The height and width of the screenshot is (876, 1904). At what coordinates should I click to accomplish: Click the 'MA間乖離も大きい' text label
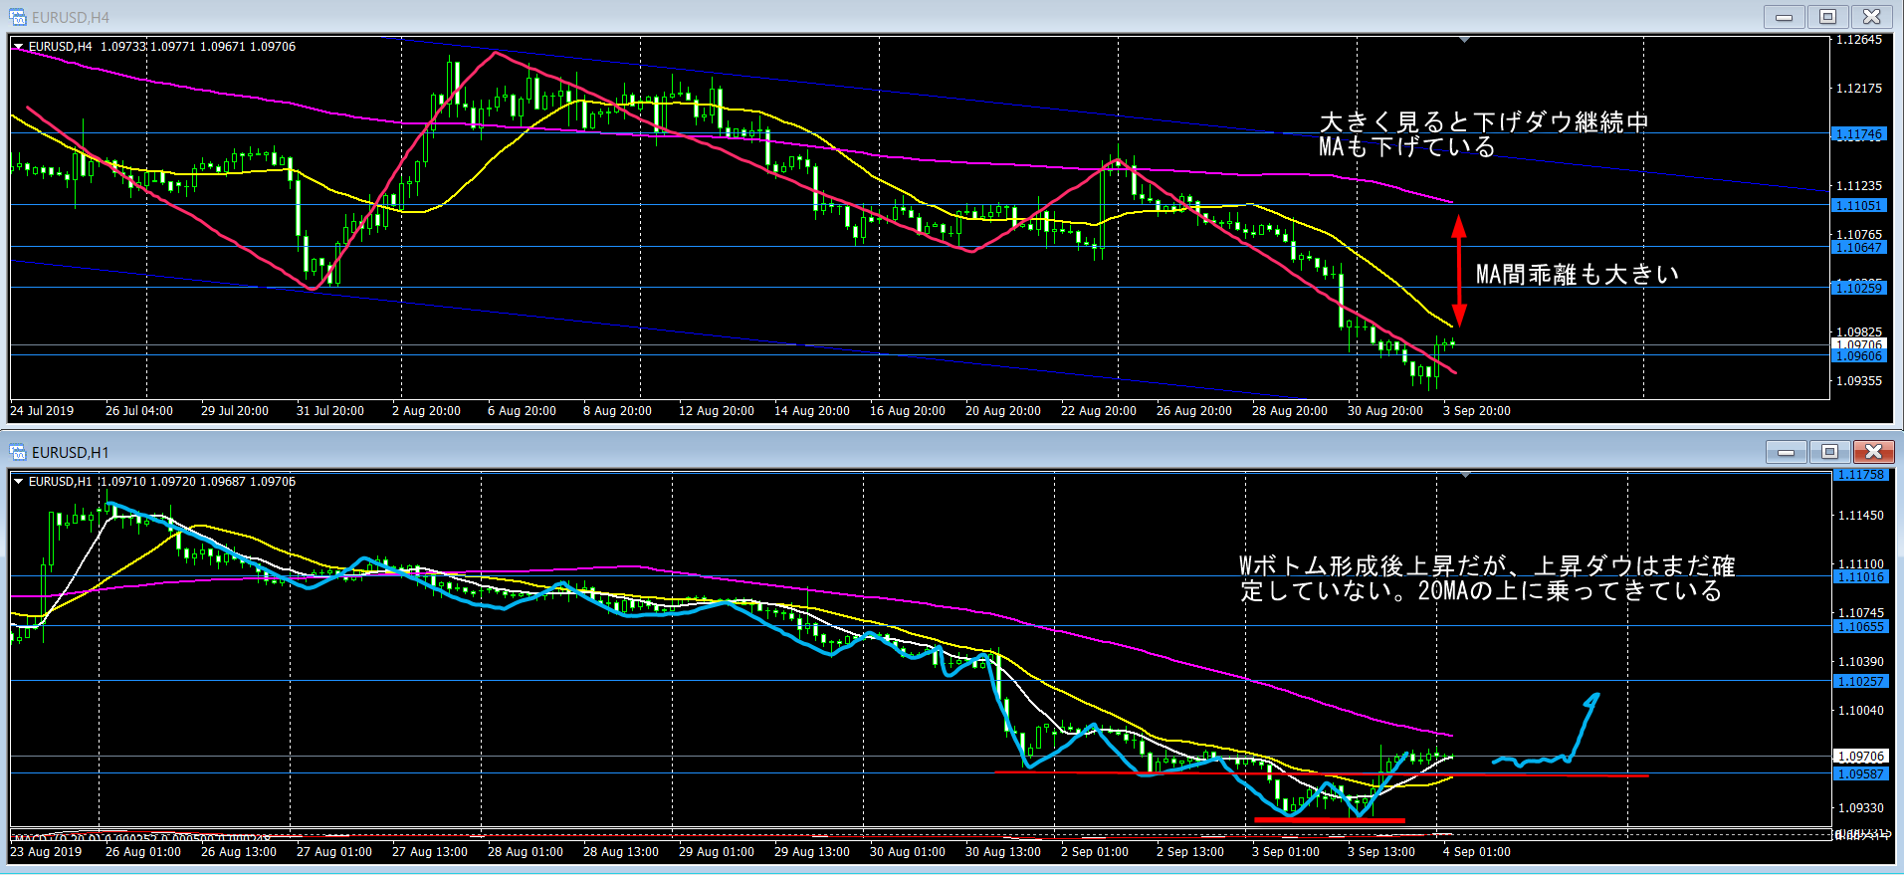pos(1577,274)
